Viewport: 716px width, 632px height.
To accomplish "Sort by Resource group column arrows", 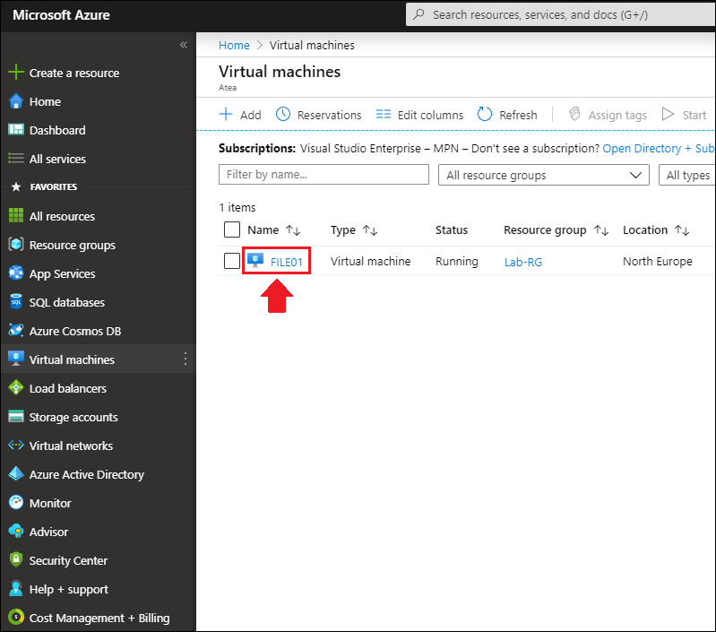I will tap(601, 230).
